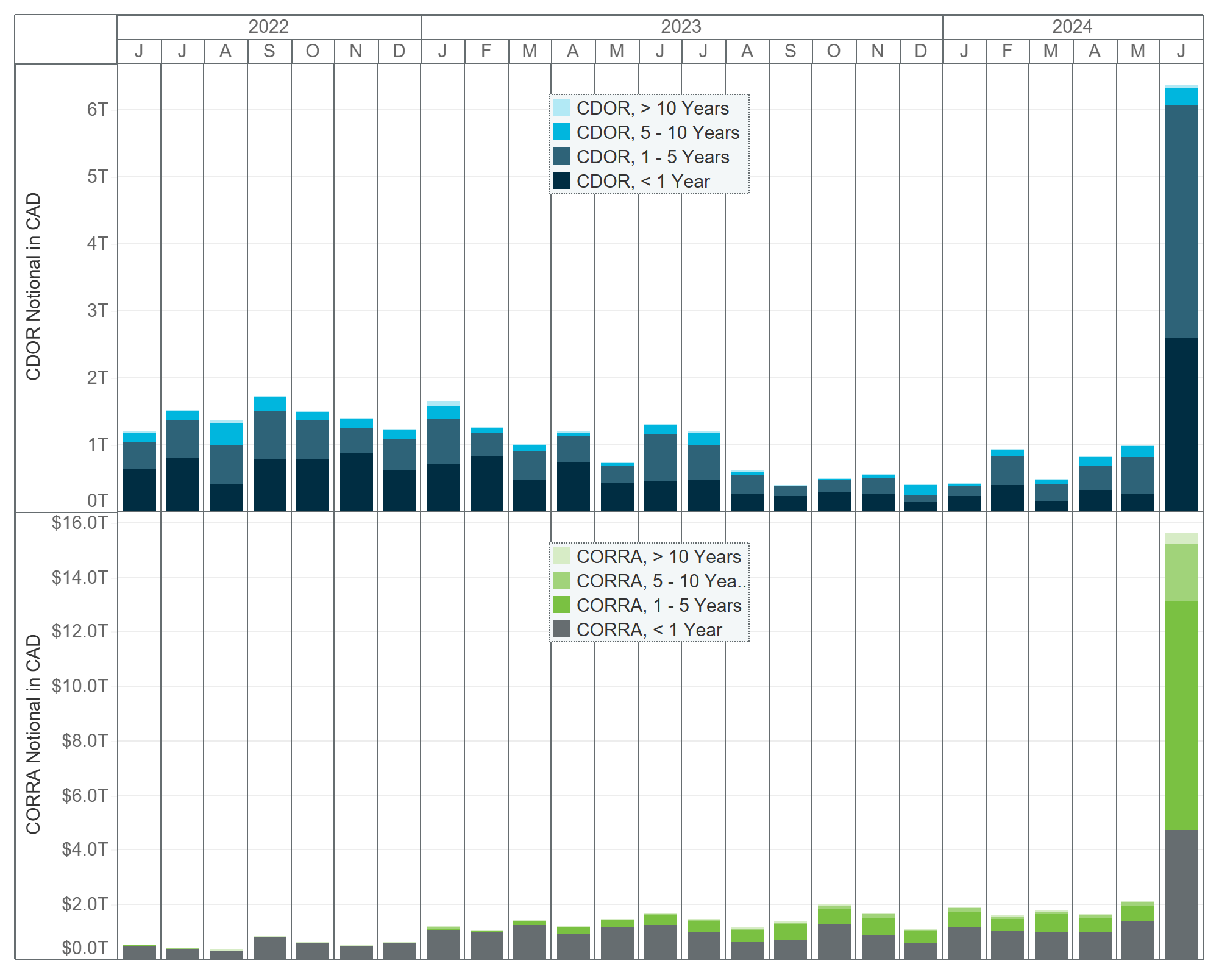Click the $16.0T axis label
Screen dimensions: 1219x975
click(80, 523)
